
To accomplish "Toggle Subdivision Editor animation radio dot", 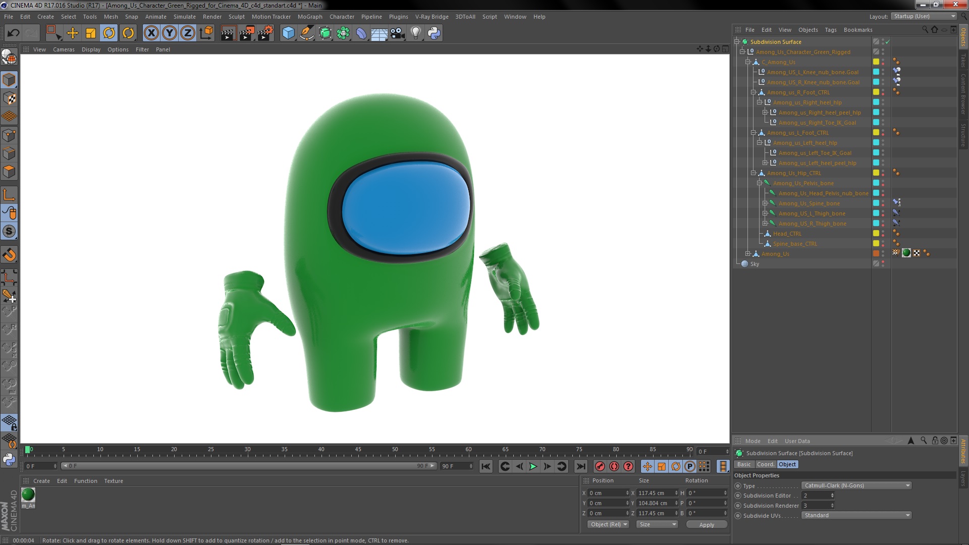I will (x=738, y=496).
